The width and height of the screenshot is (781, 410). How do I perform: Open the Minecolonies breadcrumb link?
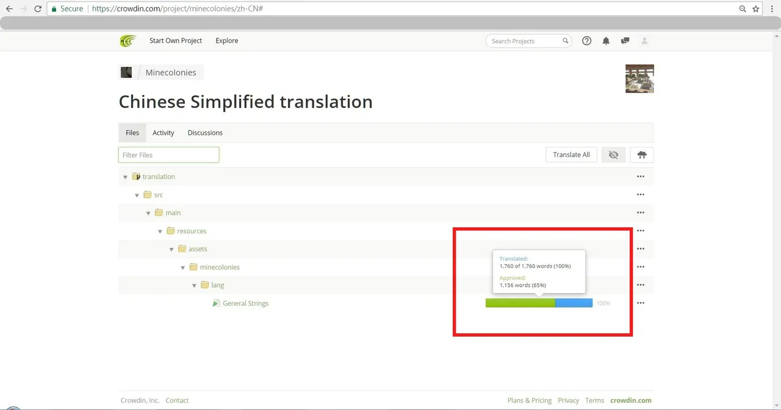pyautogui.click(x=171, y=72)
